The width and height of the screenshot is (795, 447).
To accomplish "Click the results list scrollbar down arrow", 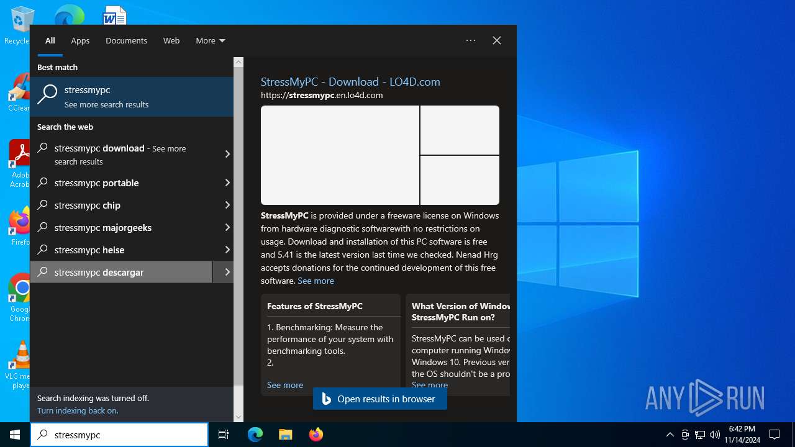I will 238,417.
